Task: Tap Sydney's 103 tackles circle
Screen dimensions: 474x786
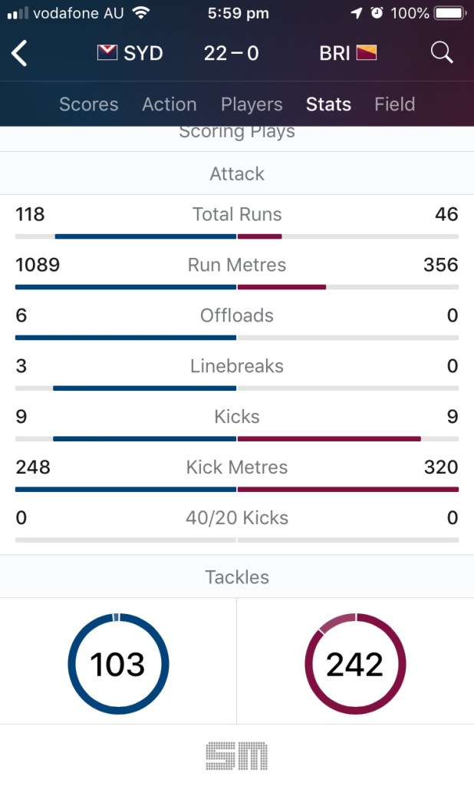Action: 118,663
